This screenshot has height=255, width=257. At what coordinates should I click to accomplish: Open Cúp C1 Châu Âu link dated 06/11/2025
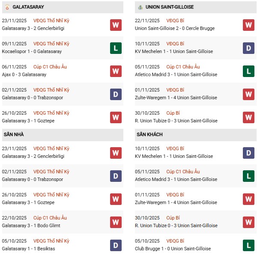(x=50, y=67)
